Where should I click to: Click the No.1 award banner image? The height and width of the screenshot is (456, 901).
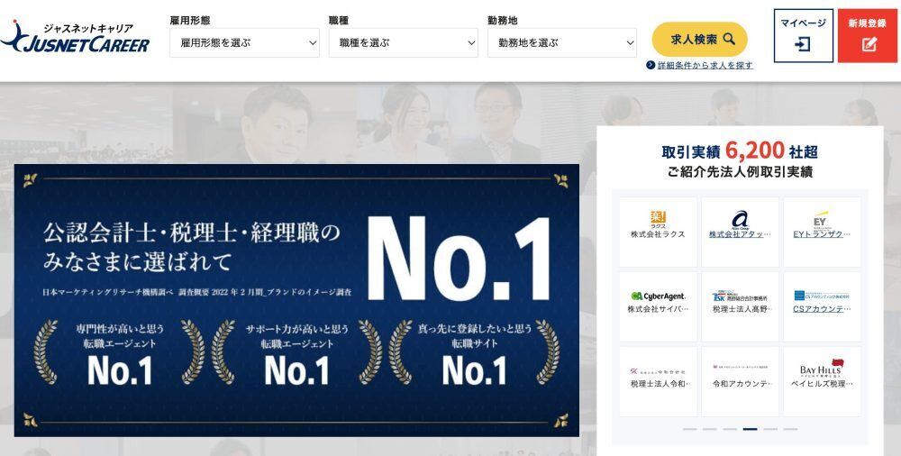point(296,300)
